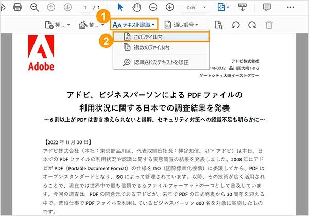Zoom out with the minus button

tap(153, 7)
